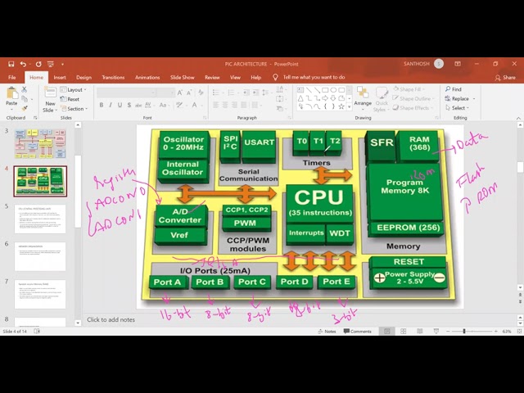Toggle left text alignment
524x393 pixels.
tap(216, 105)
